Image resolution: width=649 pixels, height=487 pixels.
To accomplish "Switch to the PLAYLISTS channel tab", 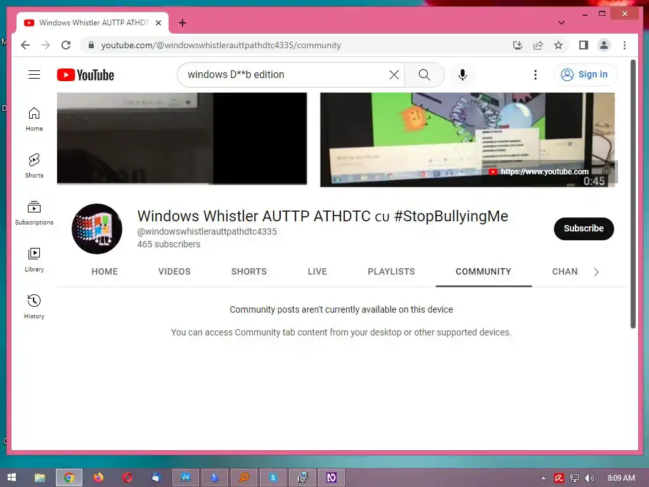I will point(391,271).
